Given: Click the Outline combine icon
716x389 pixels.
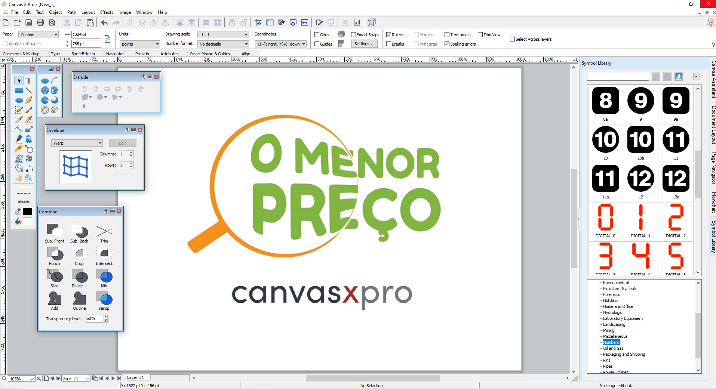Looking at the screenshot, I should pyautogui.click(x=79, y=298).
